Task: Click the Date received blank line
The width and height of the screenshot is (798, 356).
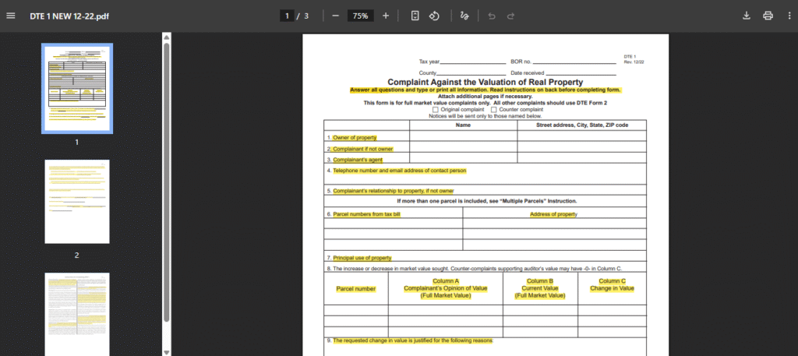Action: [581, 73]
